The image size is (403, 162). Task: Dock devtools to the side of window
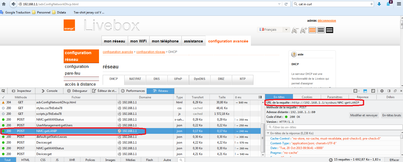[389, 91]
